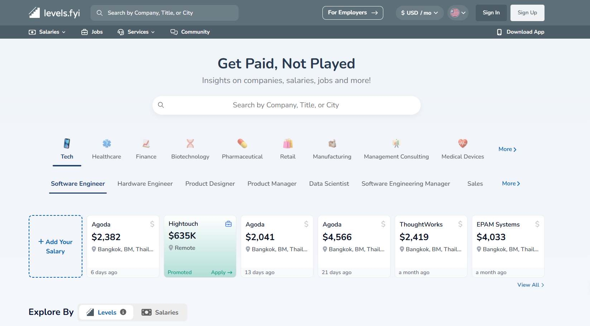Select the Medical Devices heart icon
Viewport: 590px width, 326px height.
click(x=463, y=143)
